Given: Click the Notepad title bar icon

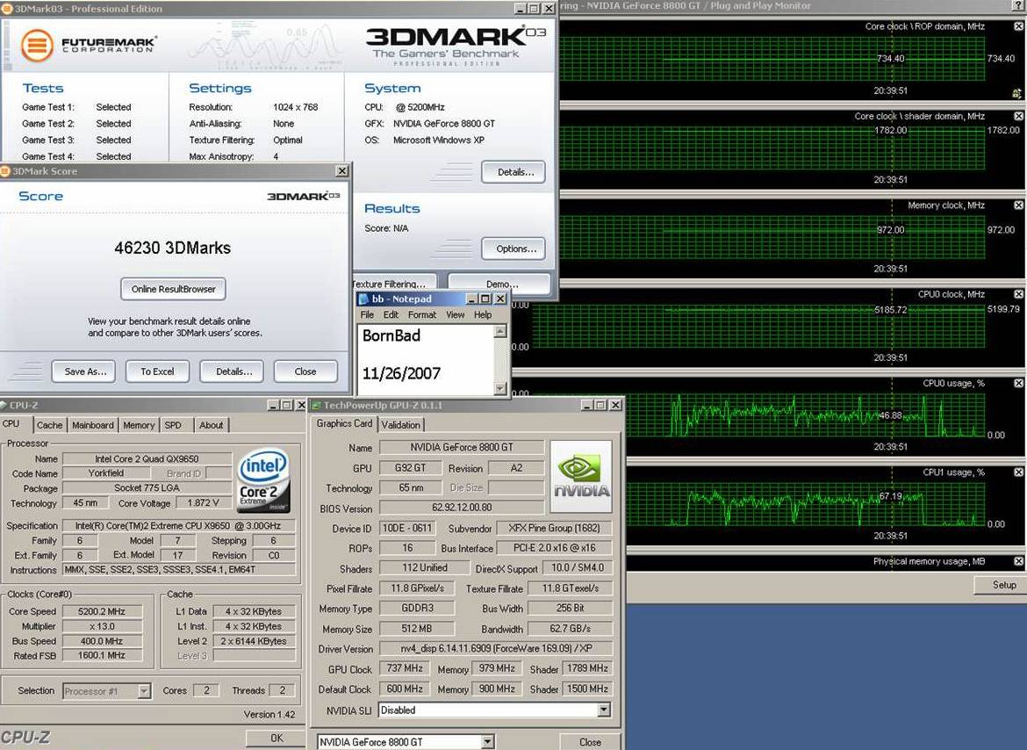Looking at the screenshot, I should tap(364, 299).
